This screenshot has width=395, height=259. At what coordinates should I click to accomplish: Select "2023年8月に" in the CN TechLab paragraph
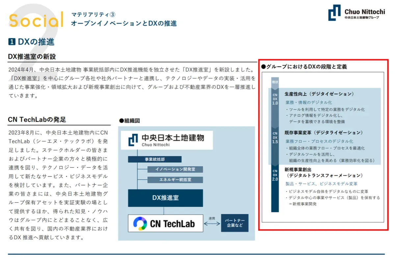26,133
